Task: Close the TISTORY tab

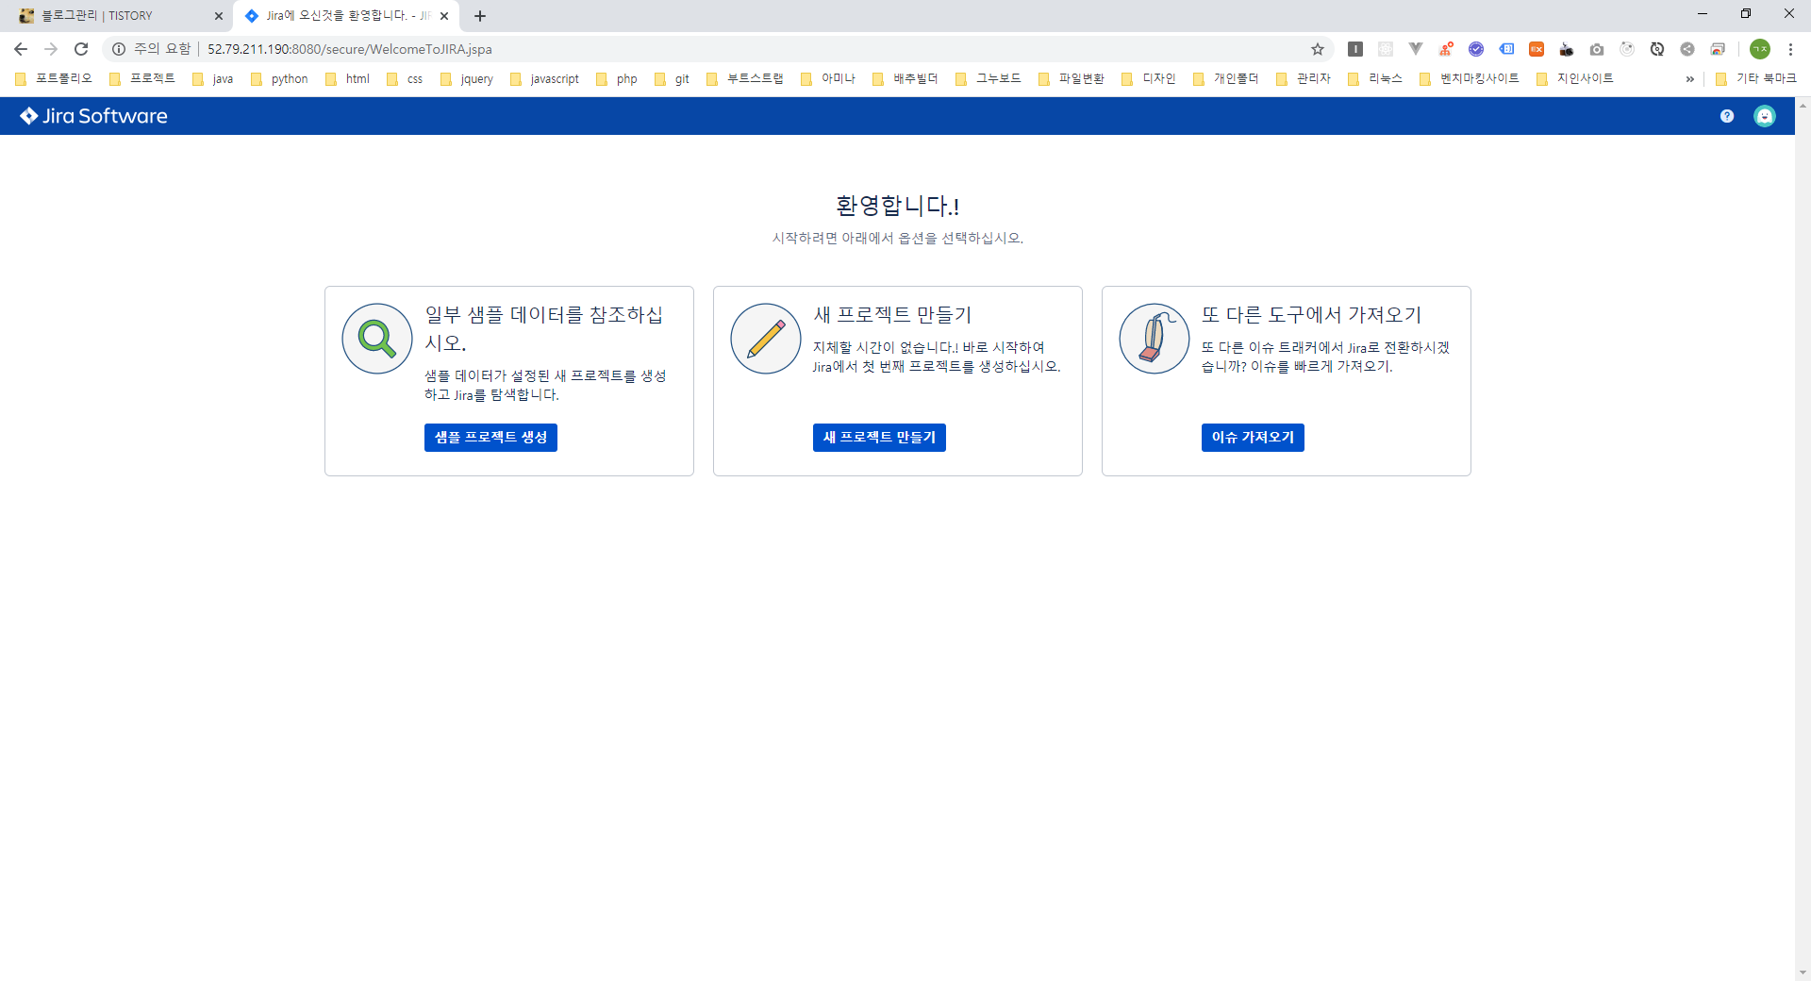Action: (219, 16)
